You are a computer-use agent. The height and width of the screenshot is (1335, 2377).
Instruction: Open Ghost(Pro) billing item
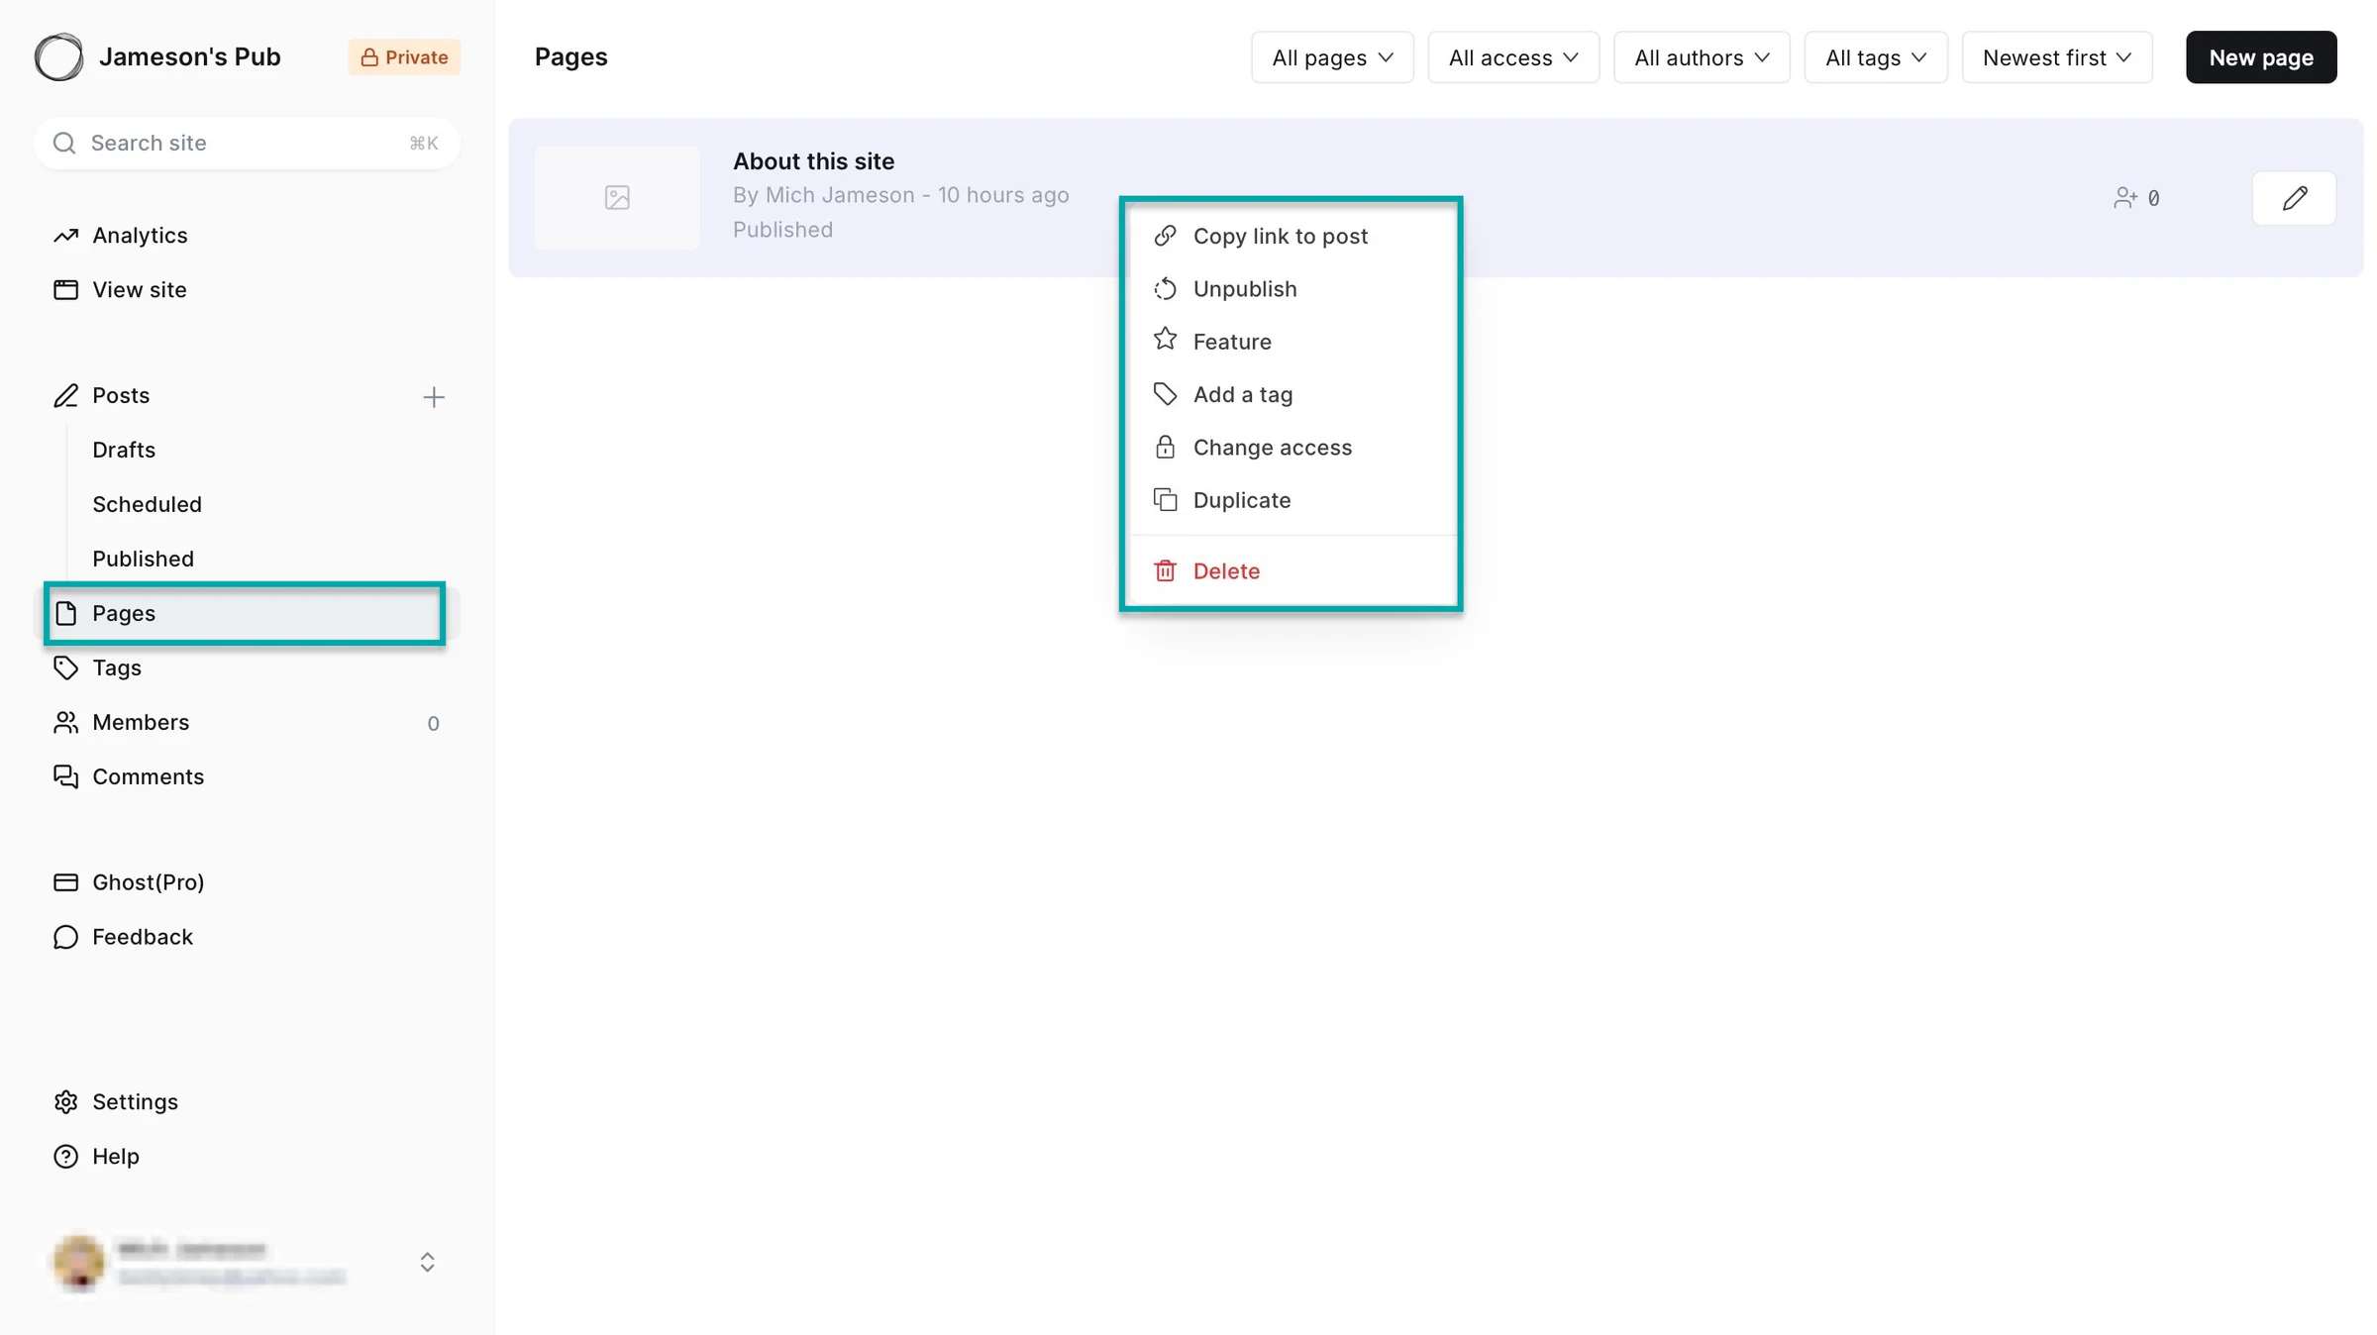[129, 882]
